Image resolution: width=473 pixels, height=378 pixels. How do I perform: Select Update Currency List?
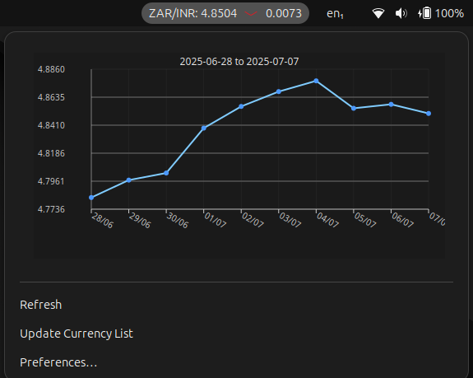point(77,334)
